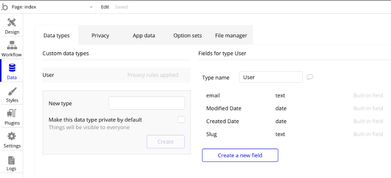Select the Data database icon
The image size is (391, 178).
[11, 68]
